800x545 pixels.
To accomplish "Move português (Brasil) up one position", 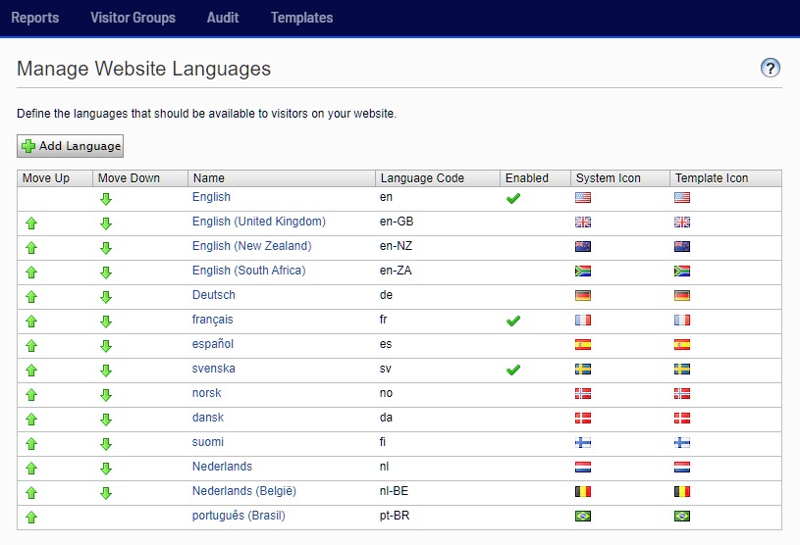I will tap(30, 517).
